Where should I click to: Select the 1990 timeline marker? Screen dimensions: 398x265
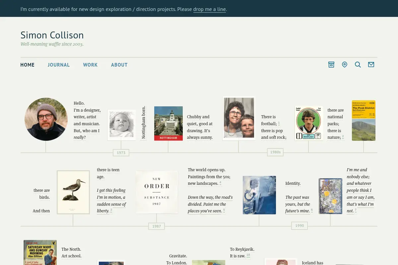[x=299, y=226]
